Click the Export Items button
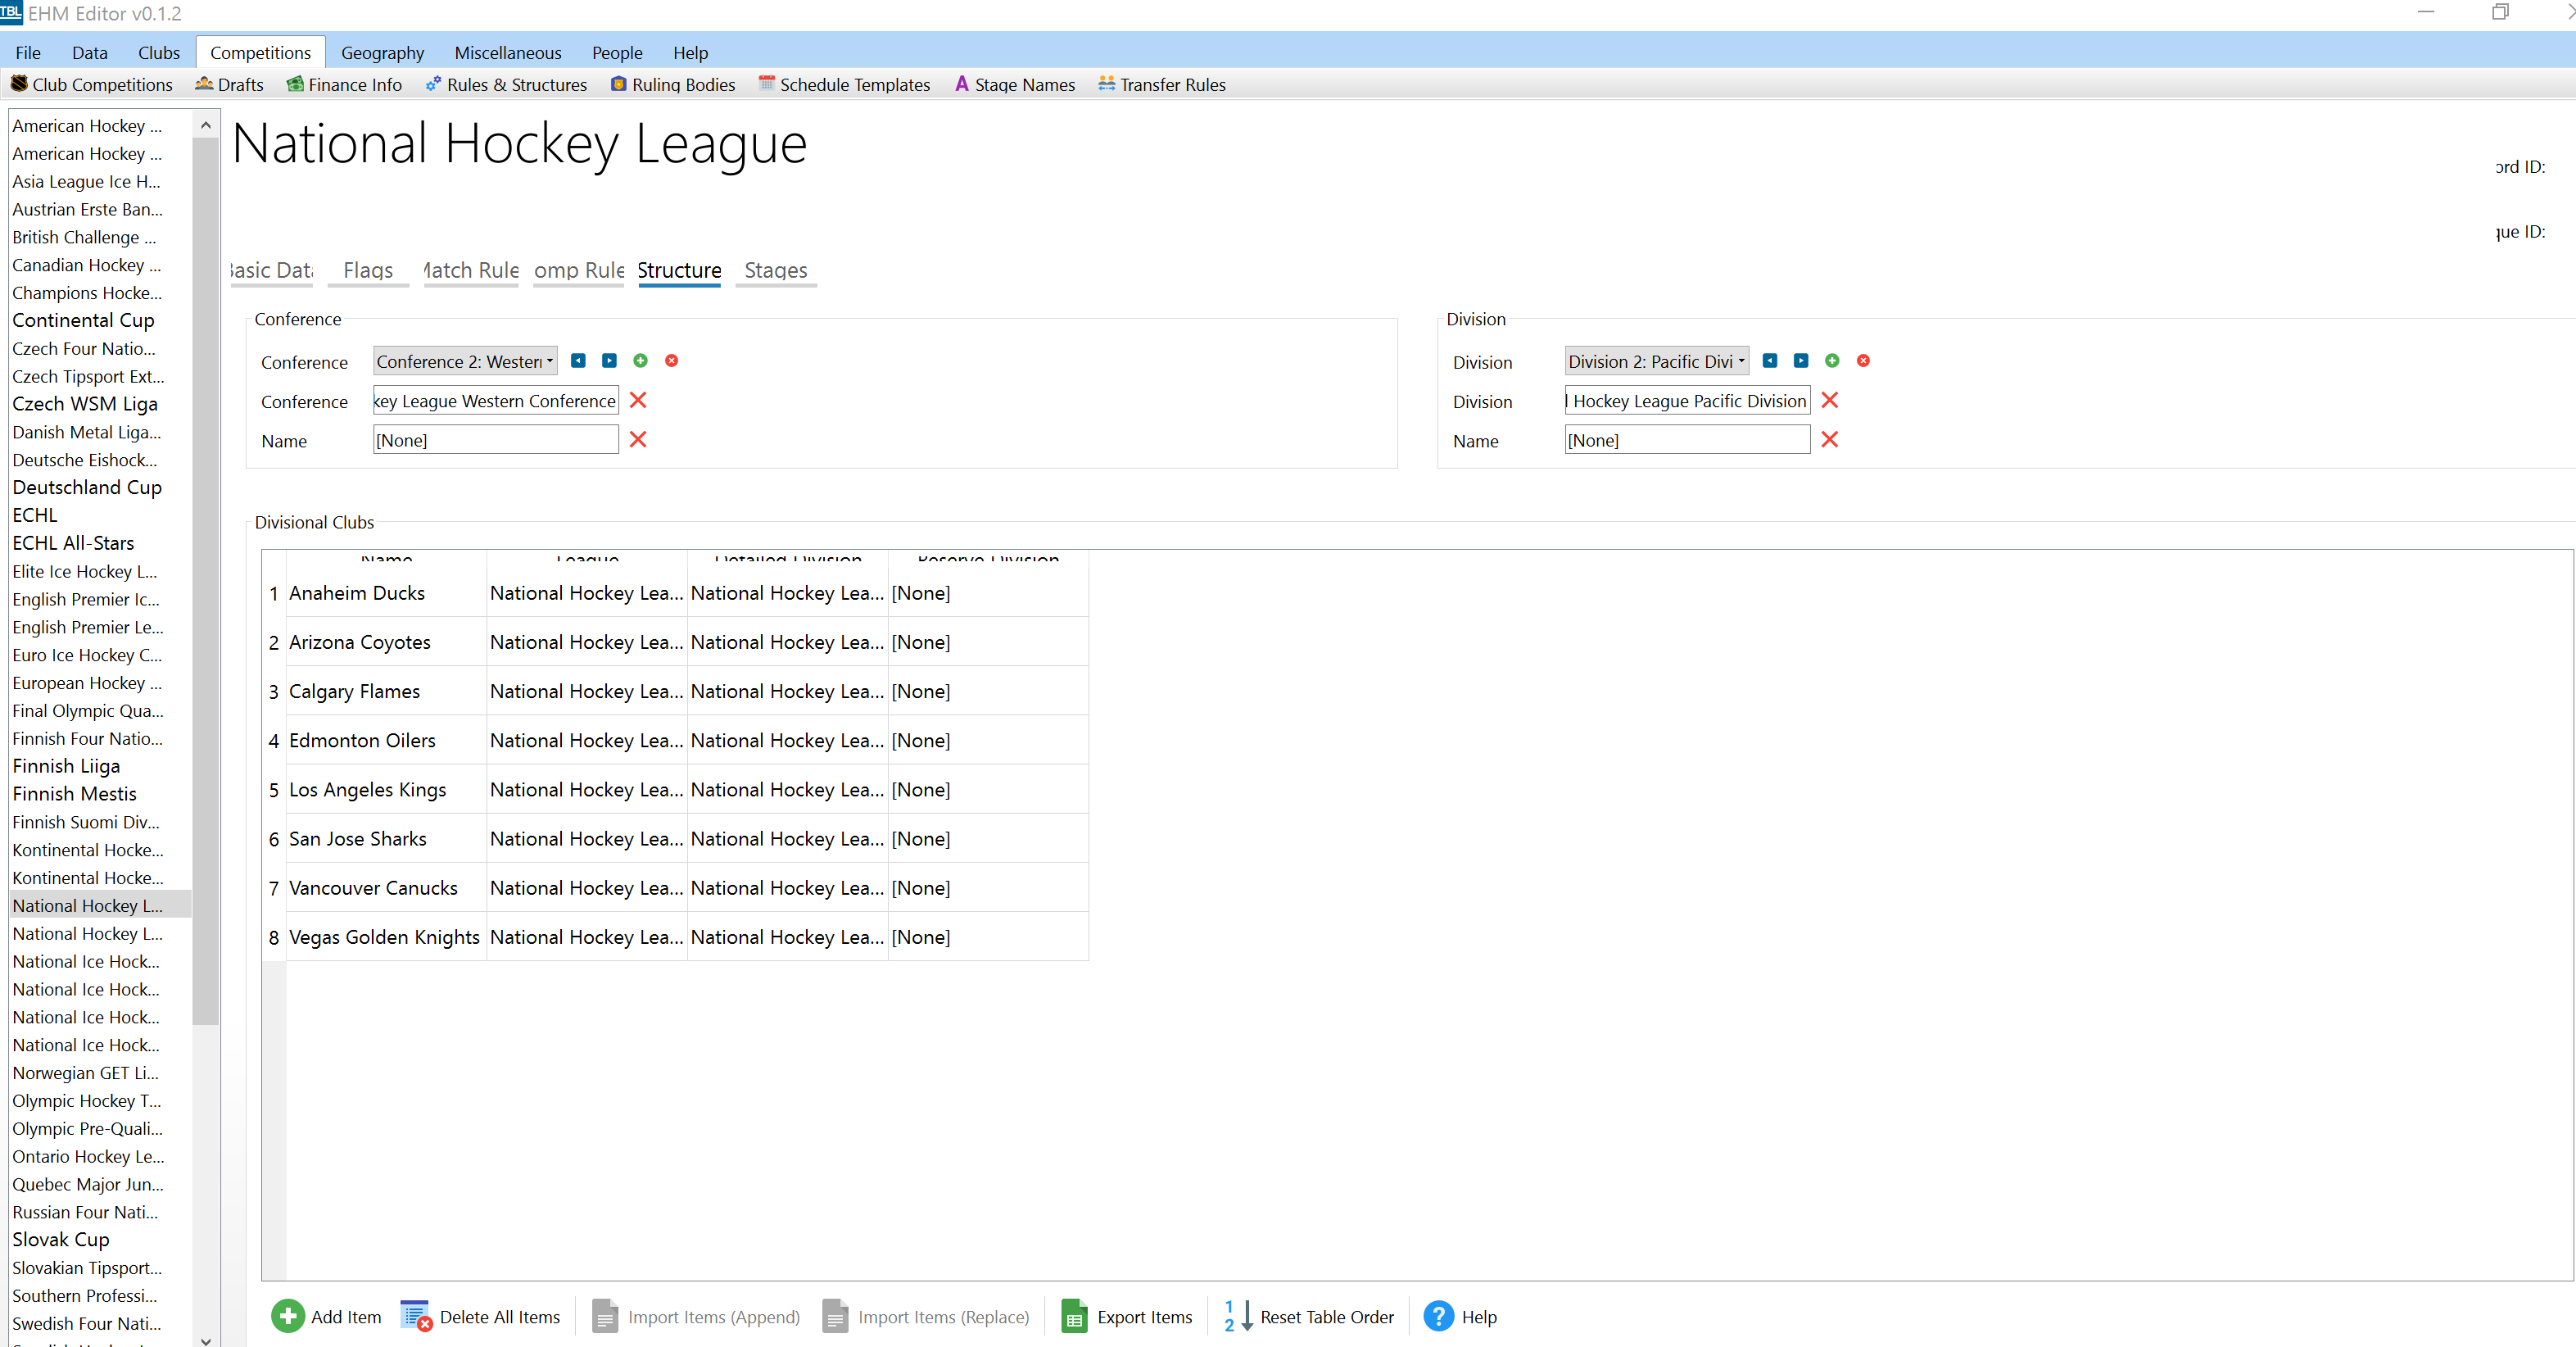 pos(1127,1316)
